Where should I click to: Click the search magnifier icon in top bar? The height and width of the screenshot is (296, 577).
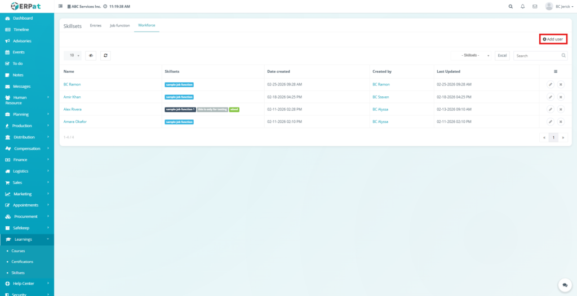[x=511, y=6]
